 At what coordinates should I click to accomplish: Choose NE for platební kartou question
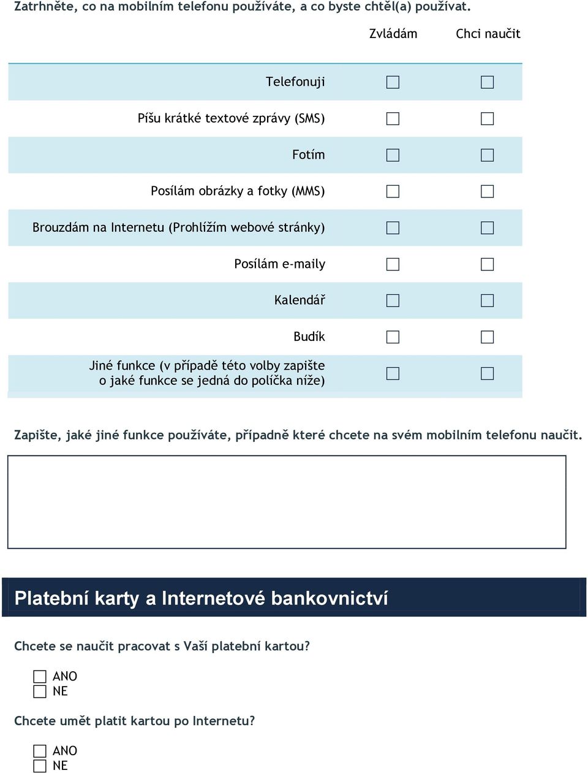coord(40,691)
